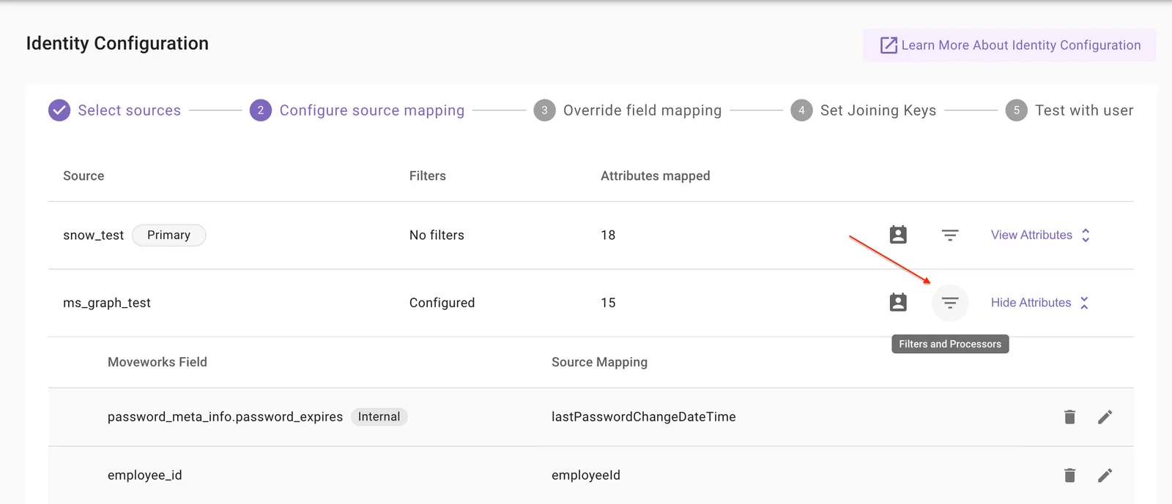The width and height of the screenshot is (1172, 504).
Task: Click the Identity Configuration page title
Action: [x=117, y=44]
